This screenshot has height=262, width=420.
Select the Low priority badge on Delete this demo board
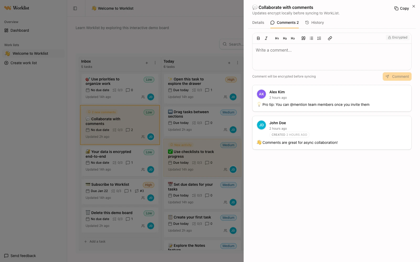click(149, 213)
